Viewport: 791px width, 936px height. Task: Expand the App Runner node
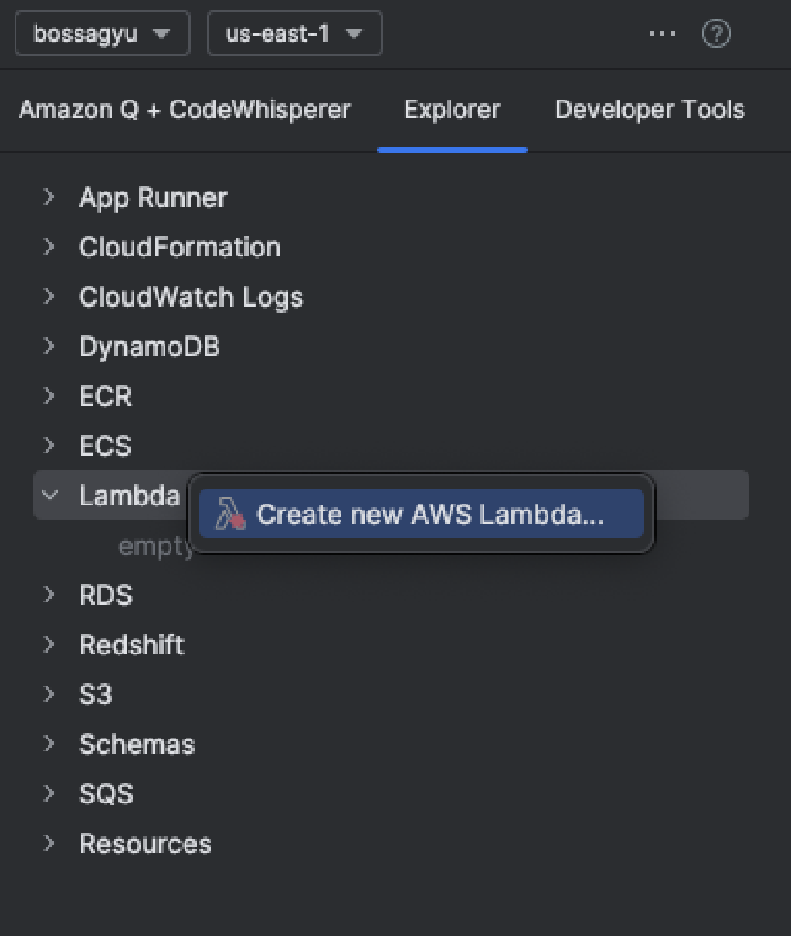[x=49, y=198]
